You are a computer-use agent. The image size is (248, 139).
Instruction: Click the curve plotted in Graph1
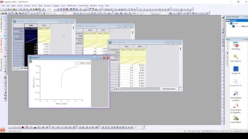[63, 73]
